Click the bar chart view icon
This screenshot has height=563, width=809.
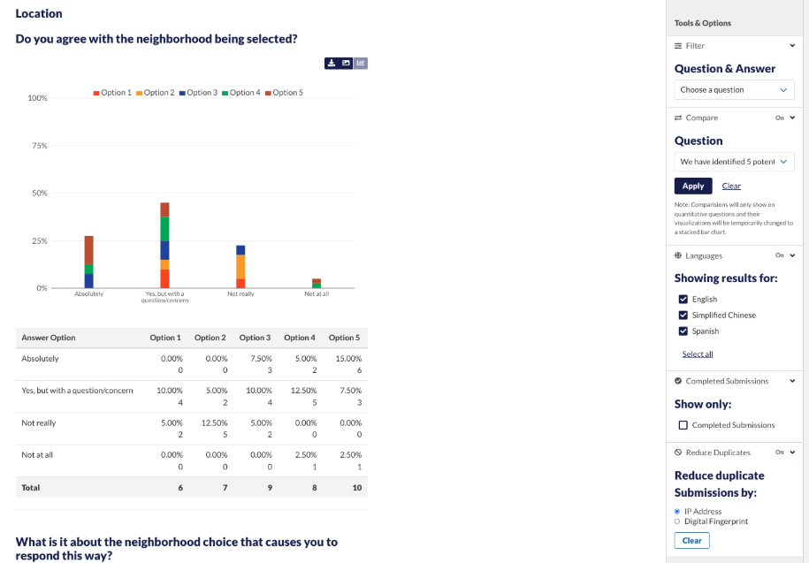tap(361, 63)
